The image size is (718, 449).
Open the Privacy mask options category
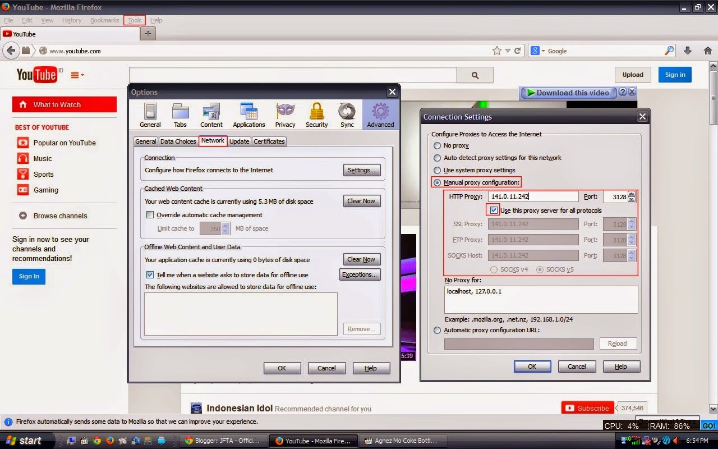pos(285,115)
